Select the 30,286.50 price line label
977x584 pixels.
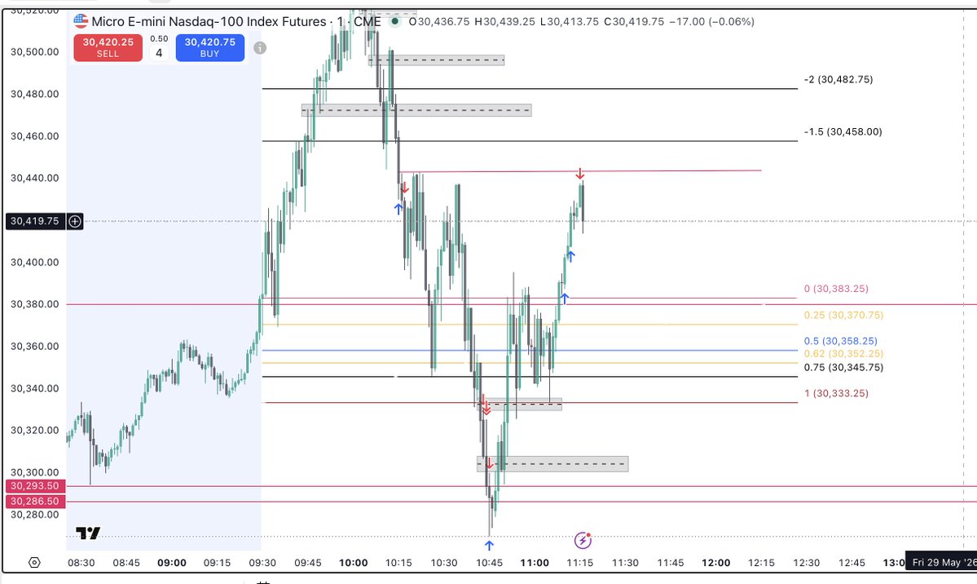pos(36,501)
